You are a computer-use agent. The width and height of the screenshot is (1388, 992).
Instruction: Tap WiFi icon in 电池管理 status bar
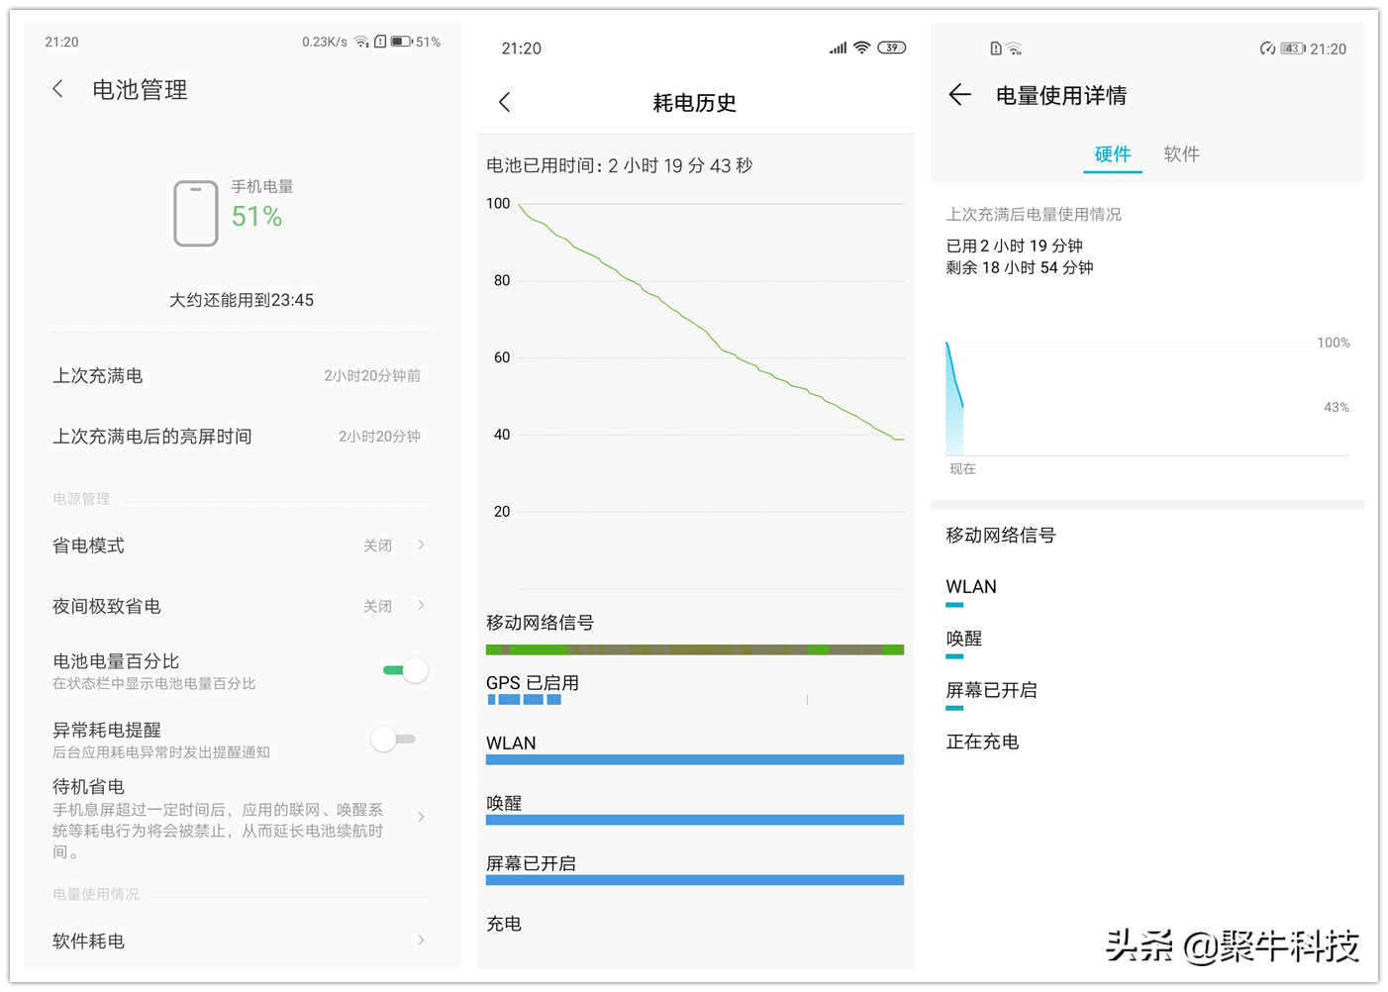coord(361,42)
